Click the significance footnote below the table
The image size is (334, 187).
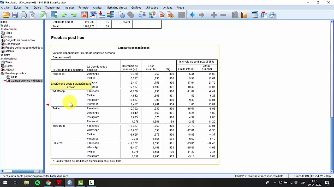87,161
